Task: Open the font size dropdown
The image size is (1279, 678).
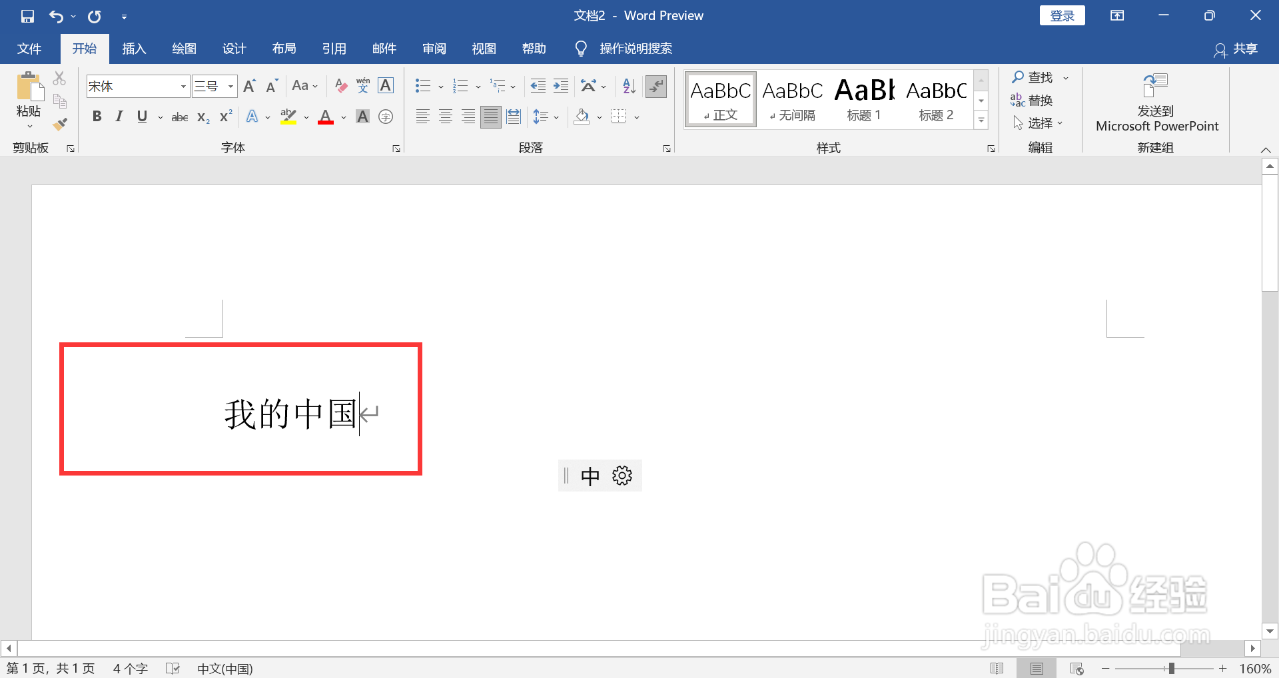Action: coord(230,86)
